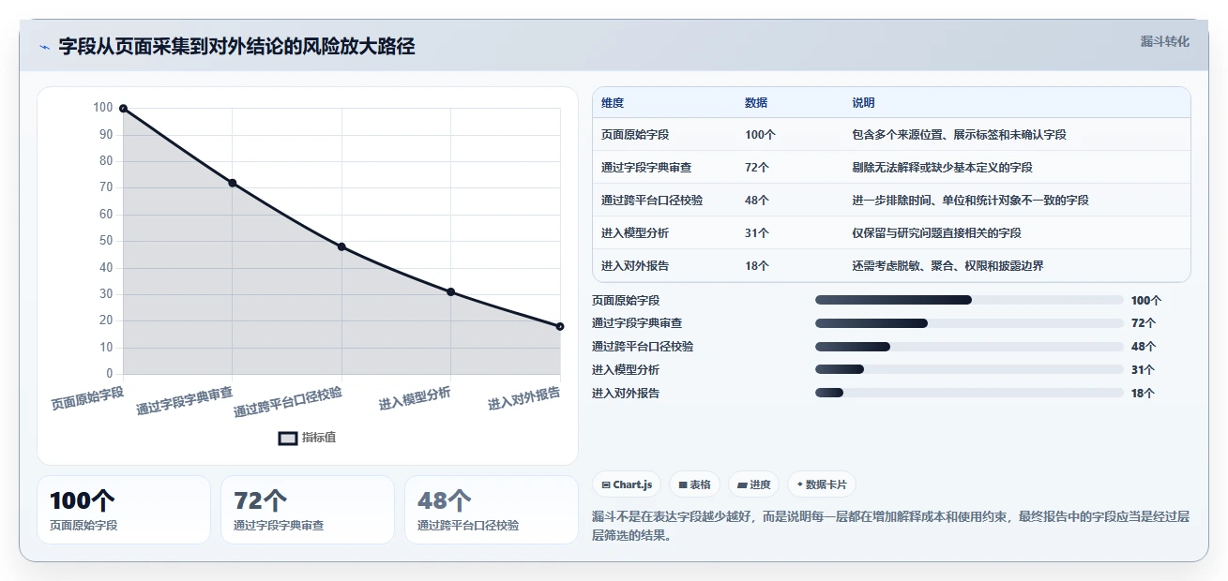Select the 表格 tag chip
Viewport: 1228px width, 581px height.
pyautogui.click(x=694, y=484)
